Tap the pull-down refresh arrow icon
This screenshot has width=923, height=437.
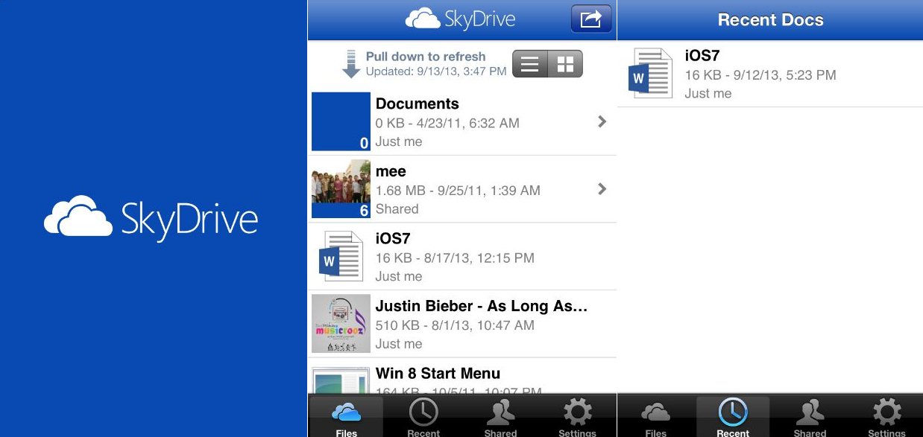pyautogui.click(x=351, y=64)
